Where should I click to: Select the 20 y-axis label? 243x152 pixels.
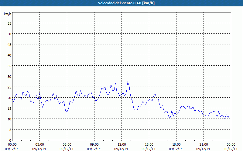click(x=9, y=98)
